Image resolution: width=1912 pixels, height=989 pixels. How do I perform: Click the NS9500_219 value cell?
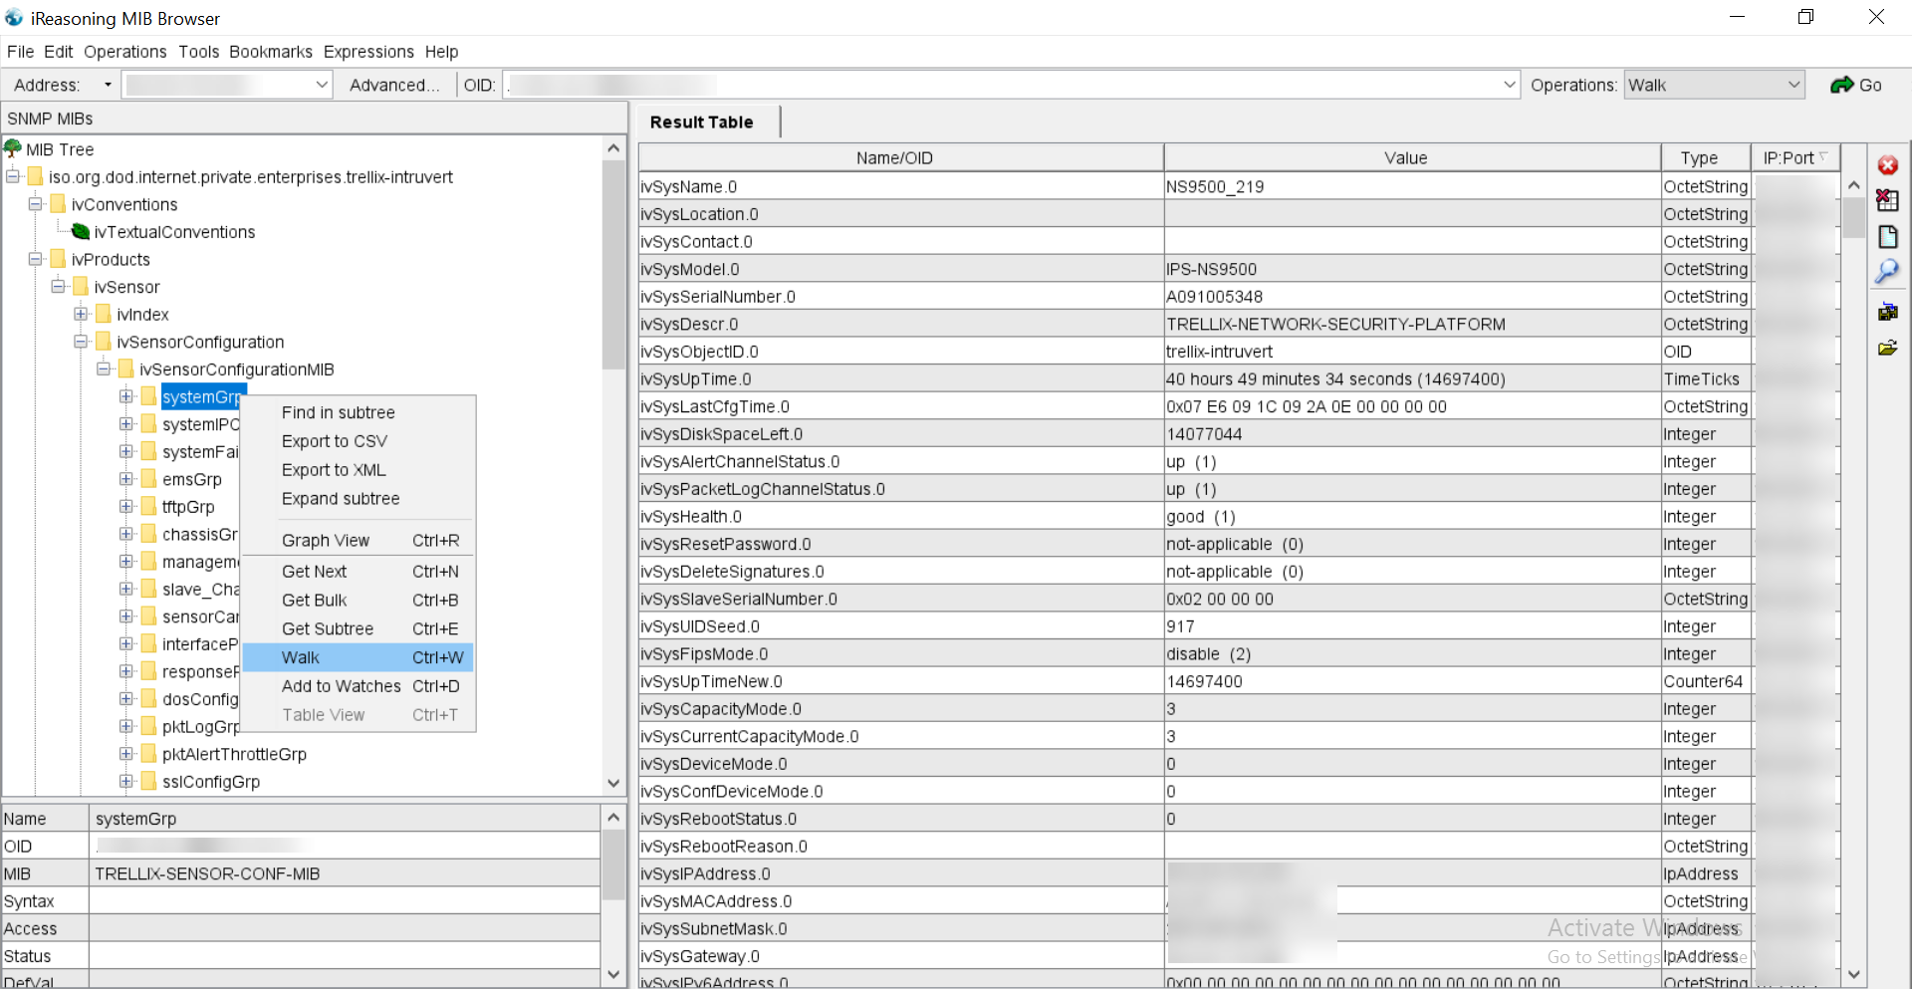coord(1411,186)
